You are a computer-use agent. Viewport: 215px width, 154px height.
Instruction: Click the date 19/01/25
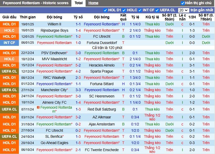tap(28, 24)
